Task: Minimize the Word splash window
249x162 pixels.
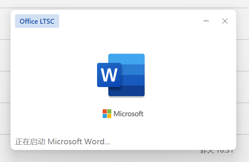Action: [206, 21]
